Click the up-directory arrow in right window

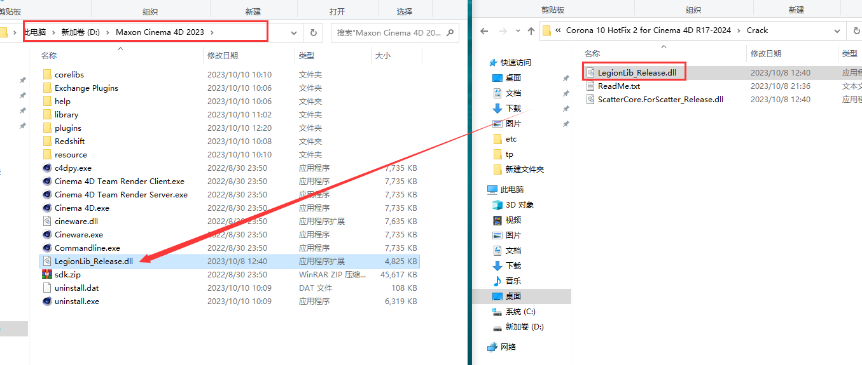[531, 30]
